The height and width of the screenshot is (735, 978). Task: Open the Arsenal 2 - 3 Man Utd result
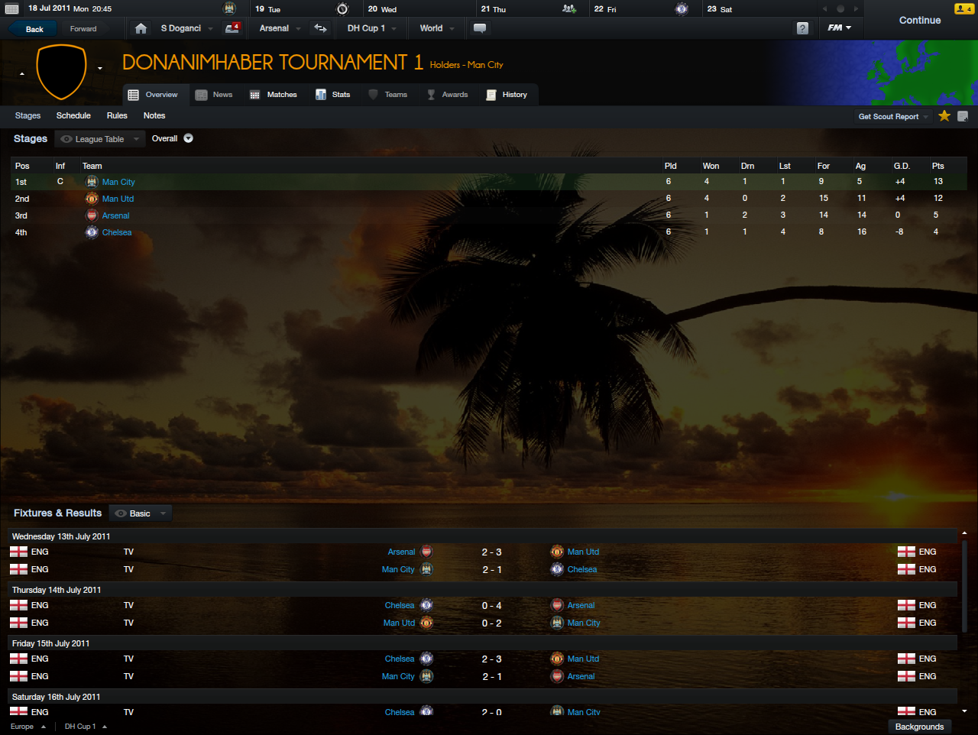click(x=492, y=552)
